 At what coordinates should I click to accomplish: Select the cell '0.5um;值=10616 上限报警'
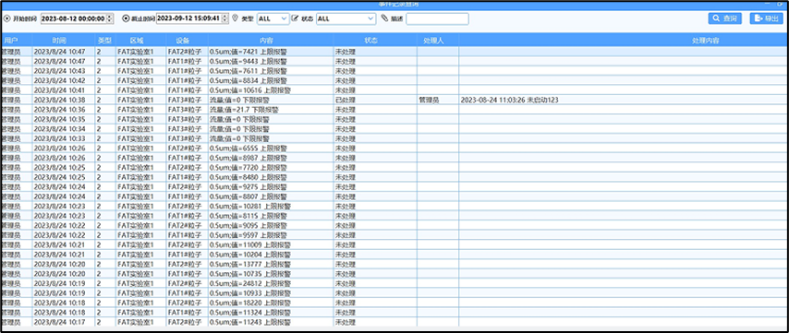pos(271,90)
